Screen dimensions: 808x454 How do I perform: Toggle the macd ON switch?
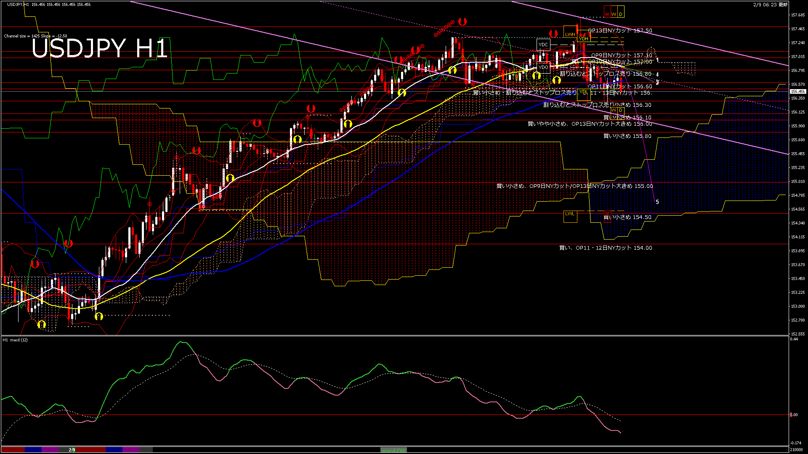click(x=393, y=450)
